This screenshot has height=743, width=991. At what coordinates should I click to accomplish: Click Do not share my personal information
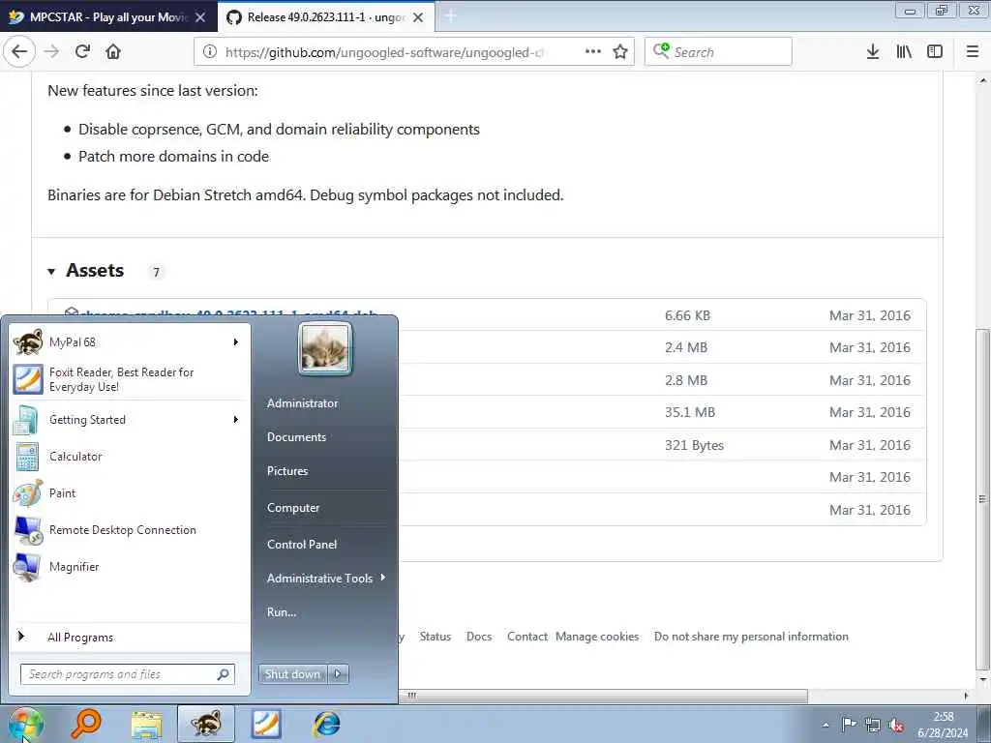point(751,637)
